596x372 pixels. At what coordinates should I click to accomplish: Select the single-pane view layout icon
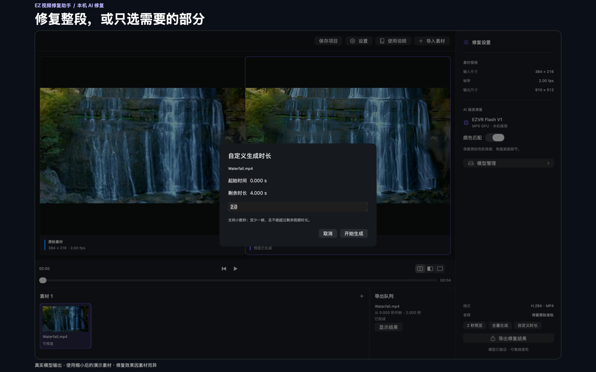point(440,269)
